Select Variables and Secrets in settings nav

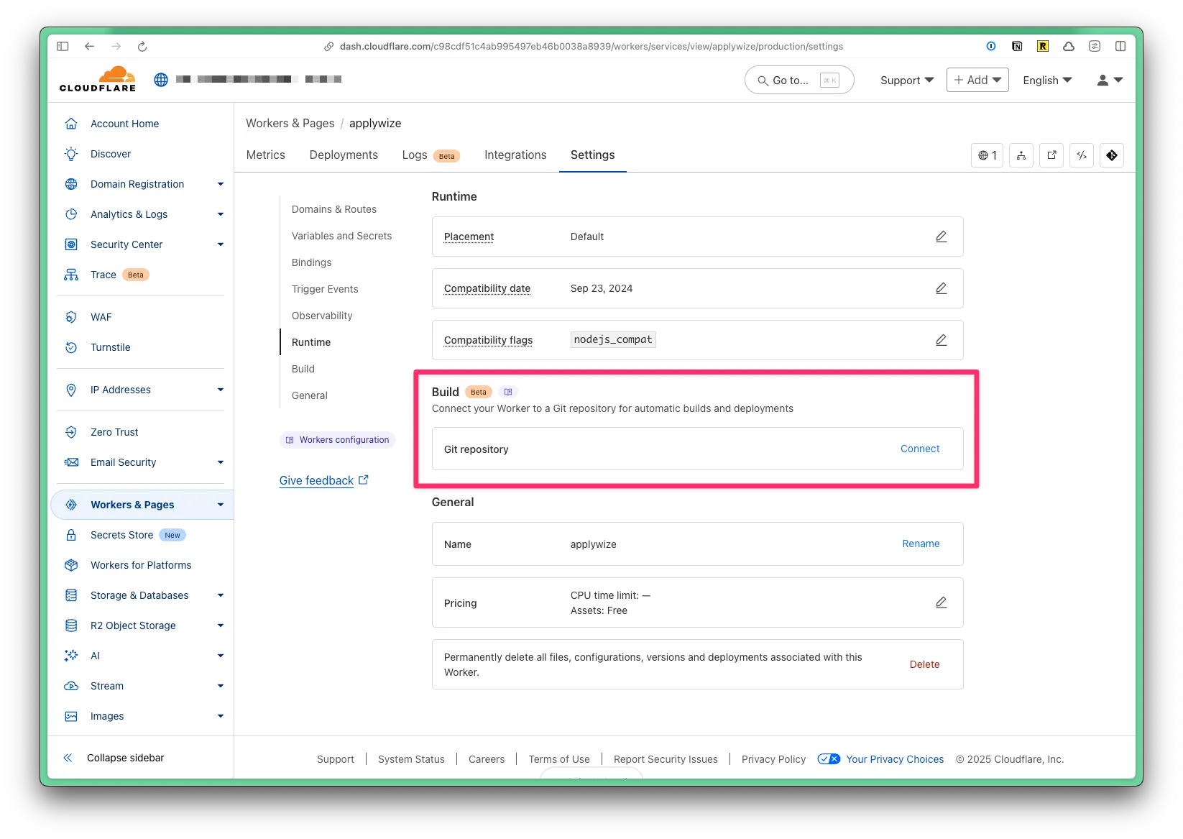[341, 236]
